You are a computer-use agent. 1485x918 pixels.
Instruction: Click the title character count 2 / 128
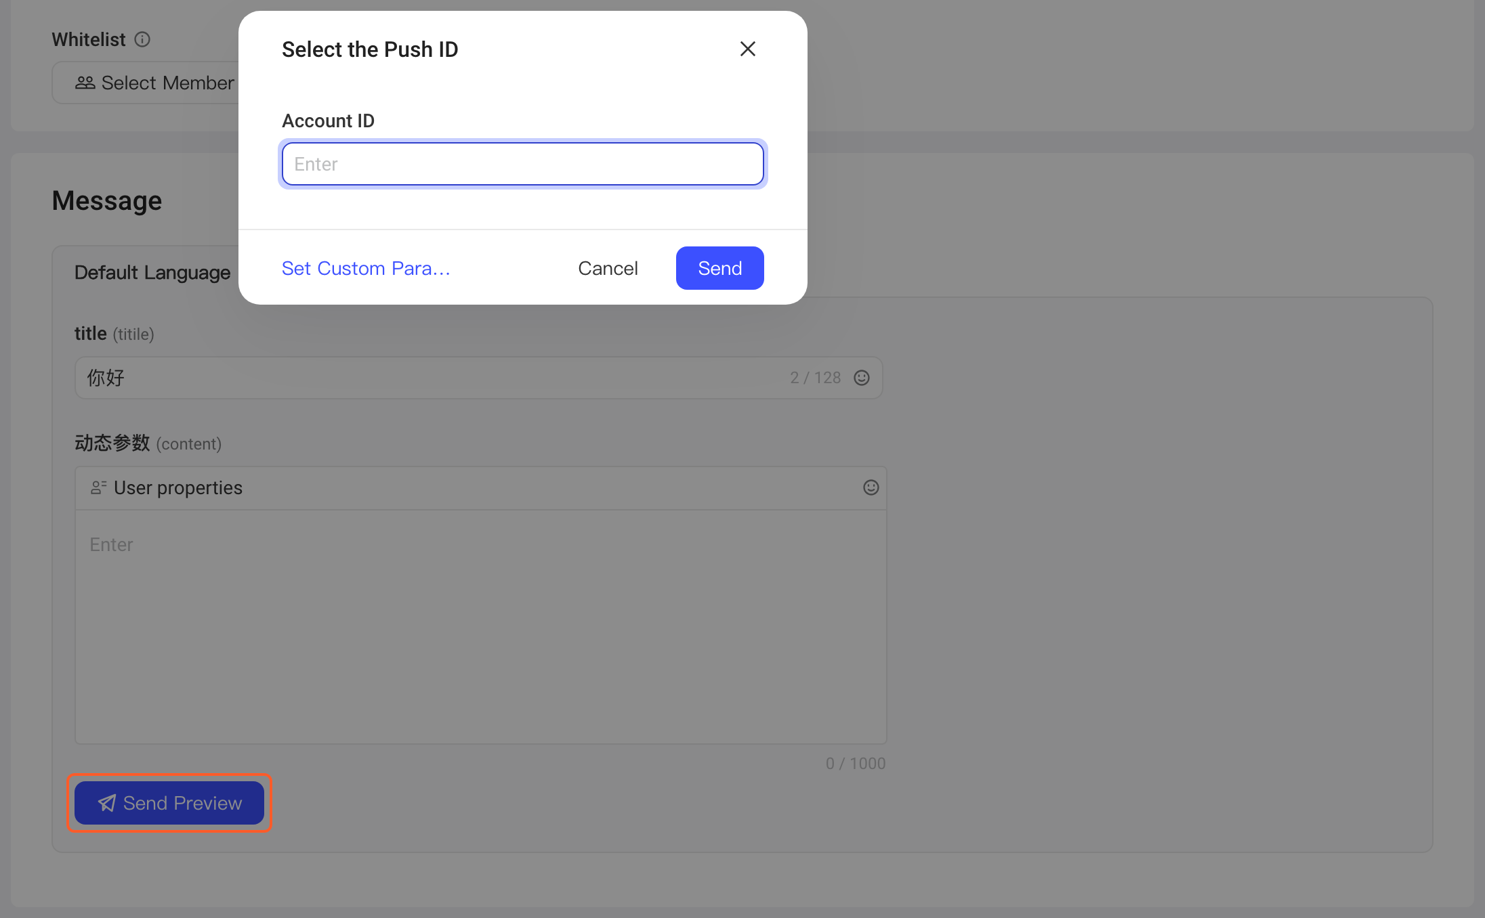click(815, 378)
